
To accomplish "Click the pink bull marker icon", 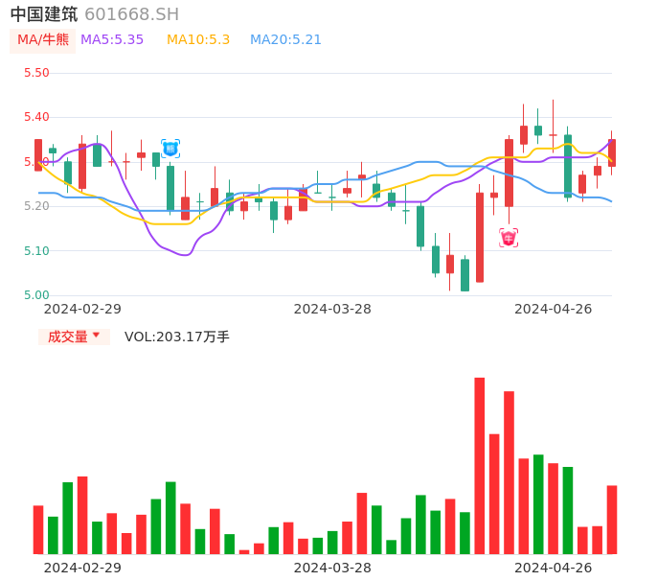I will (x=509, y=238).
